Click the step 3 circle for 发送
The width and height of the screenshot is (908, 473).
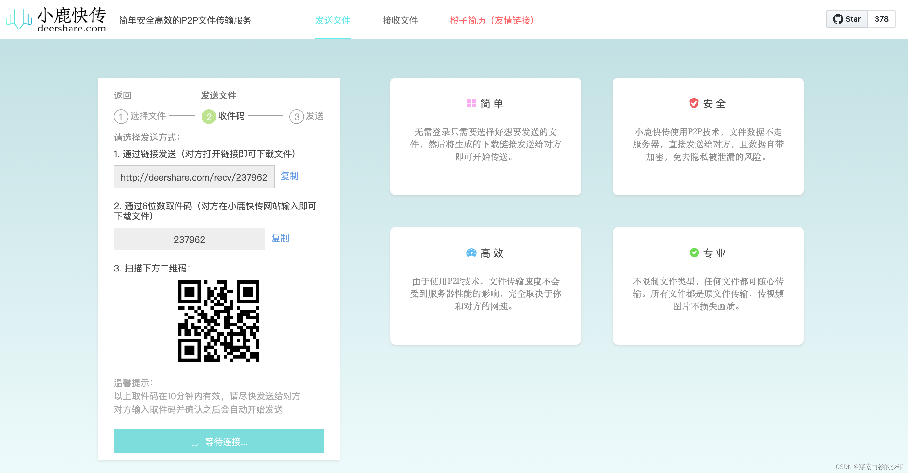pyautogui.click(x=296, y=117)
